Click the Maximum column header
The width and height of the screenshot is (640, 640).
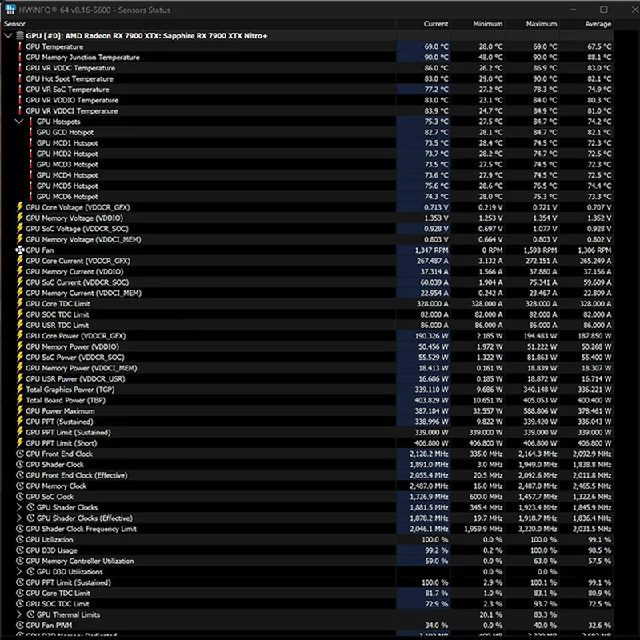coord(542,24)
